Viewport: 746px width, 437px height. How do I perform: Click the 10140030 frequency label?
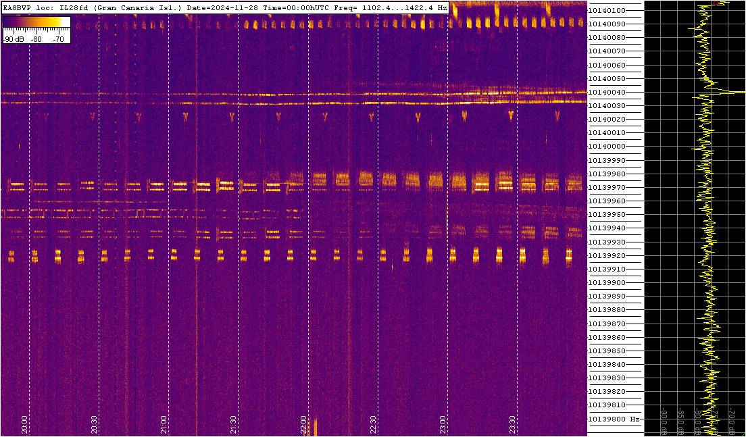coord(607,105)
